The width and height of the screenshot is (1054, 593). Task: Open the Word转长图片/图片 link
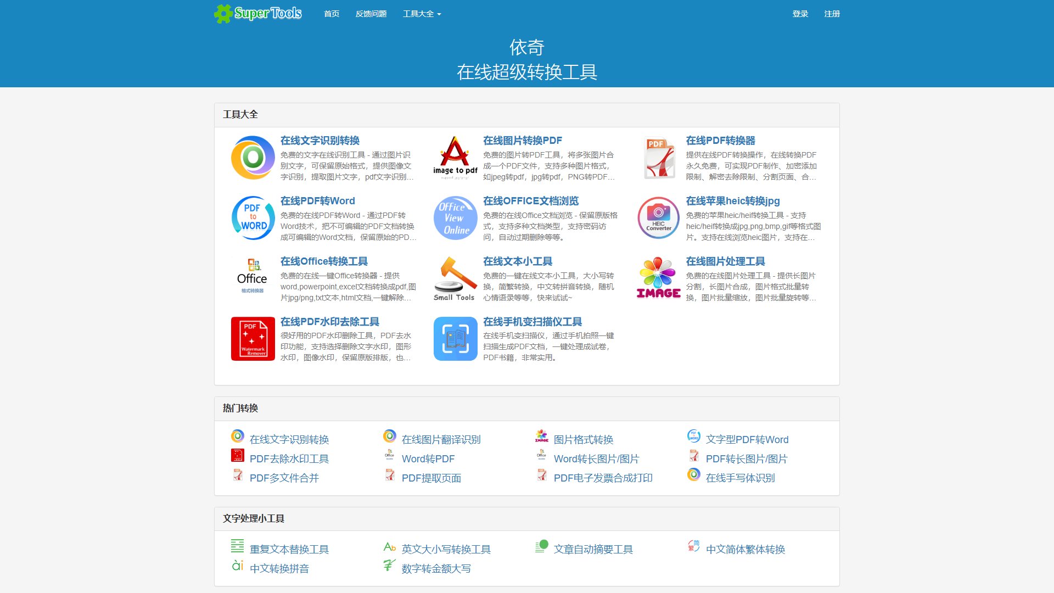click(597, 458)
